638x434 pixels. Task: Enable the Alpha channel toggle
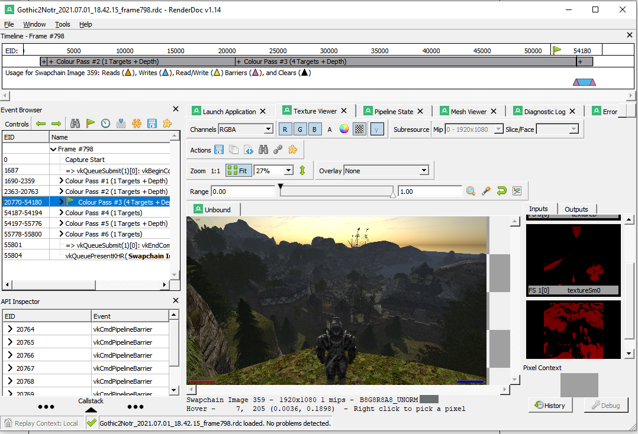tap(330, 128)
